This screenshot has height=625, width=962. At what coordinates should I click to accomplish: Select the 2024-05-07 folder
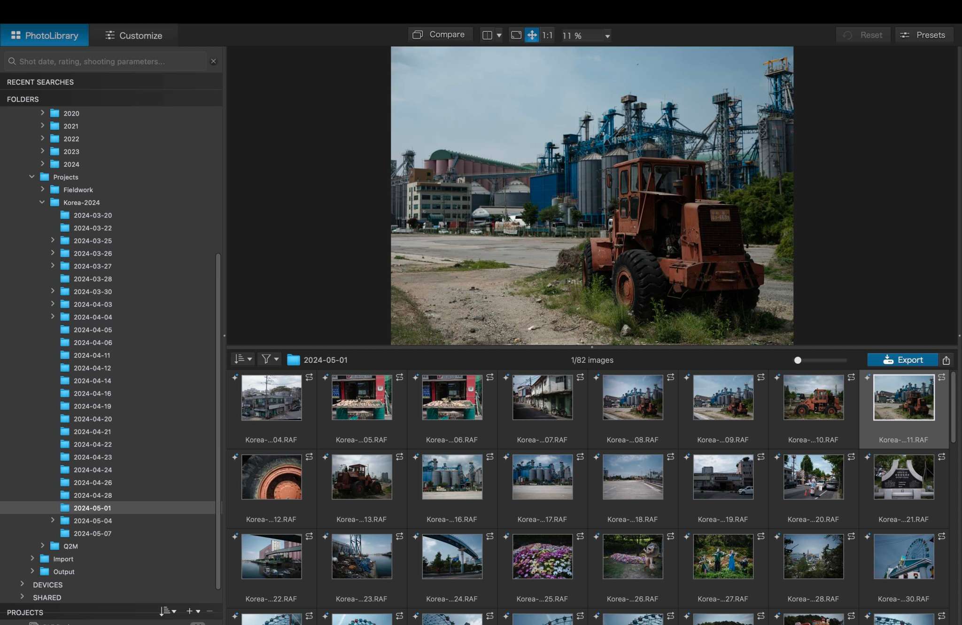pyautogui.click(x=93, y=533)
